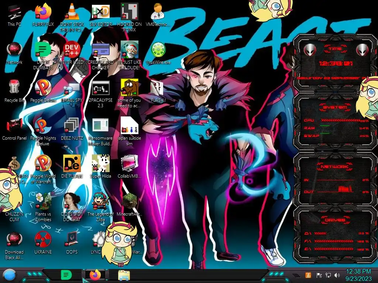Open the green app pinned on the taskbar
The width and height of the screenshot is (378, 283).
coord(66,275)
